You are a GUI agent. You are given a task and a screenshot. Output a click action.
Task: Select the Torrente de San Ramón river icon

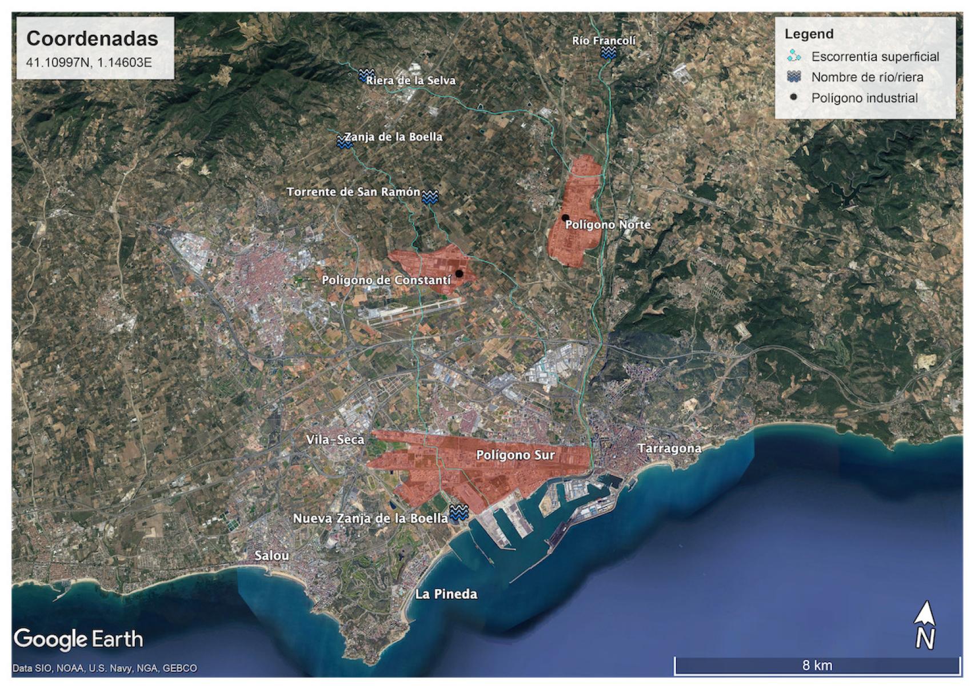(x=430, y=197)
